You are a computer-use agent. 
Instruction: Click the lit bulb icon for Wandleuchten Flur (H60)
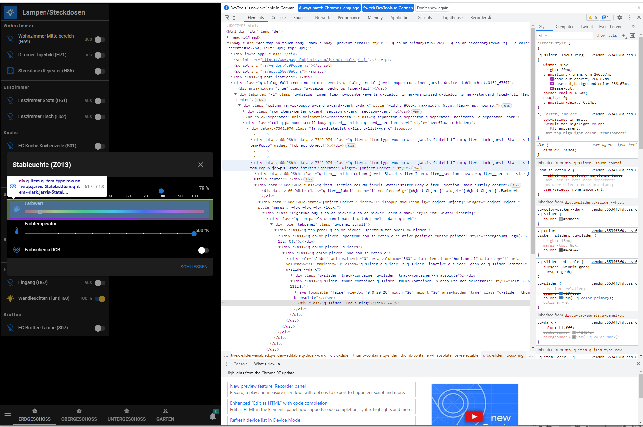point(10,298)
